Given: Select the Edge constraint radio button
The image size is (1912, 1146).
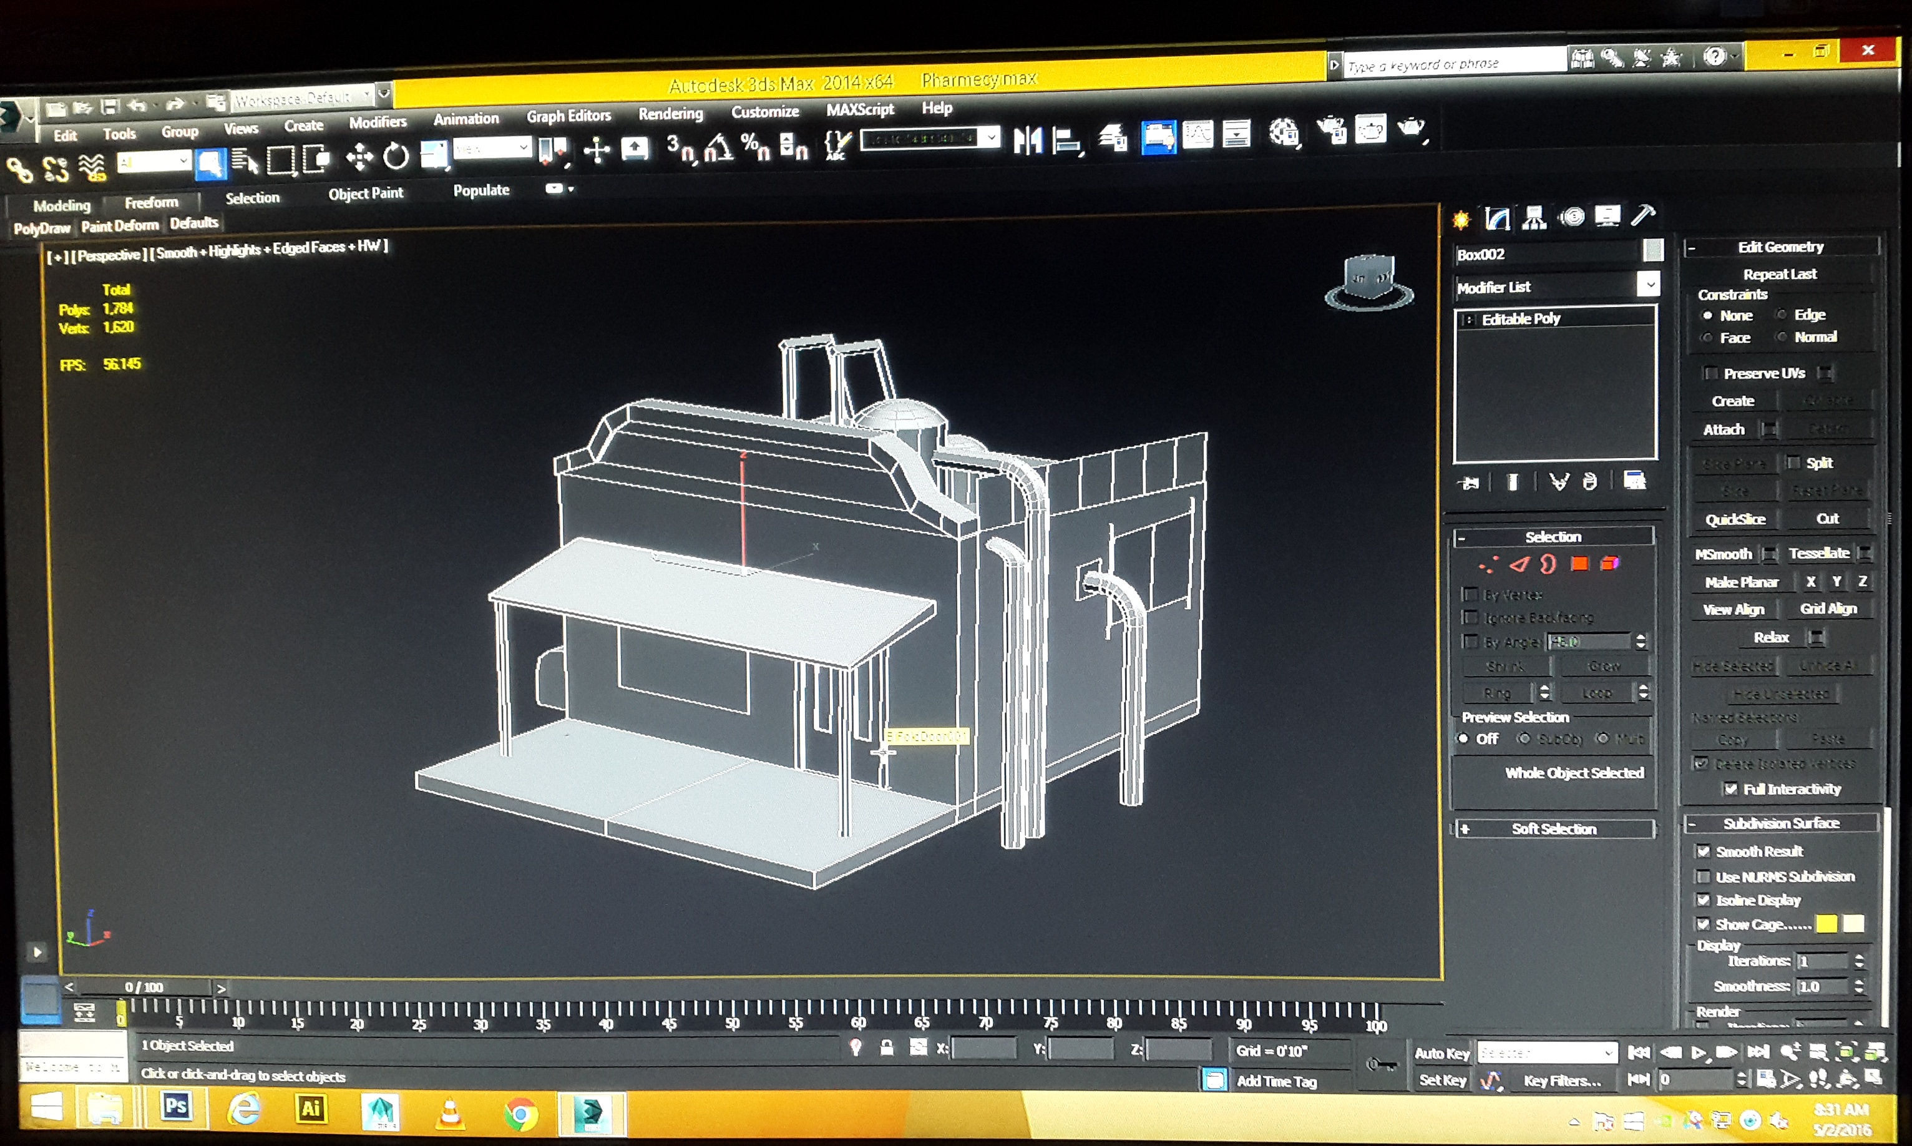Looking at the screenshot, I should tap(1782, 315).
